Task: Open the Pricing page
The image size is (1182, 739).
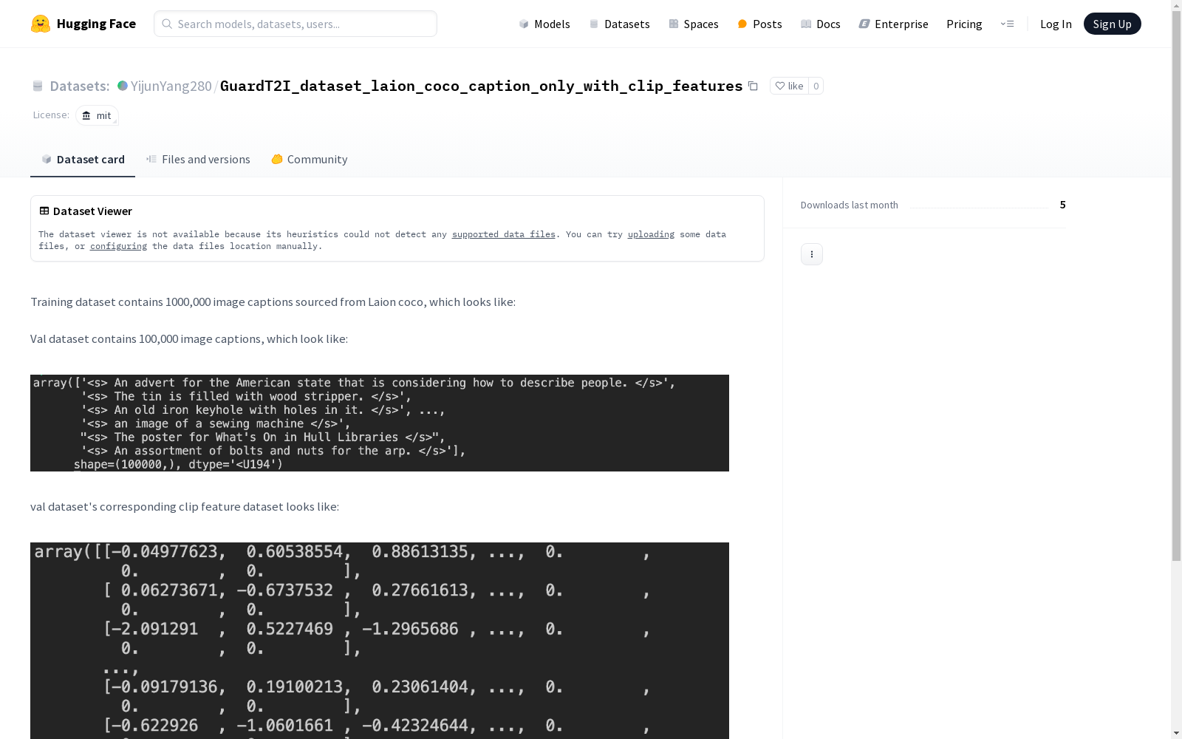Action: pos(964,24)
